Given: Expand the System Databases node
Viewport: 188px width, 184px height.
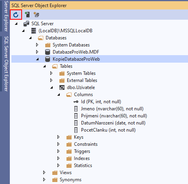Looking at the screenshot, I should pyautogui.click(x=37, y=45).
